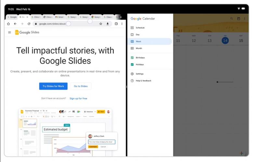Viewport: 253px width, 162px height.
Task: Click the Schedule view icon
Action: coord(132,28)
